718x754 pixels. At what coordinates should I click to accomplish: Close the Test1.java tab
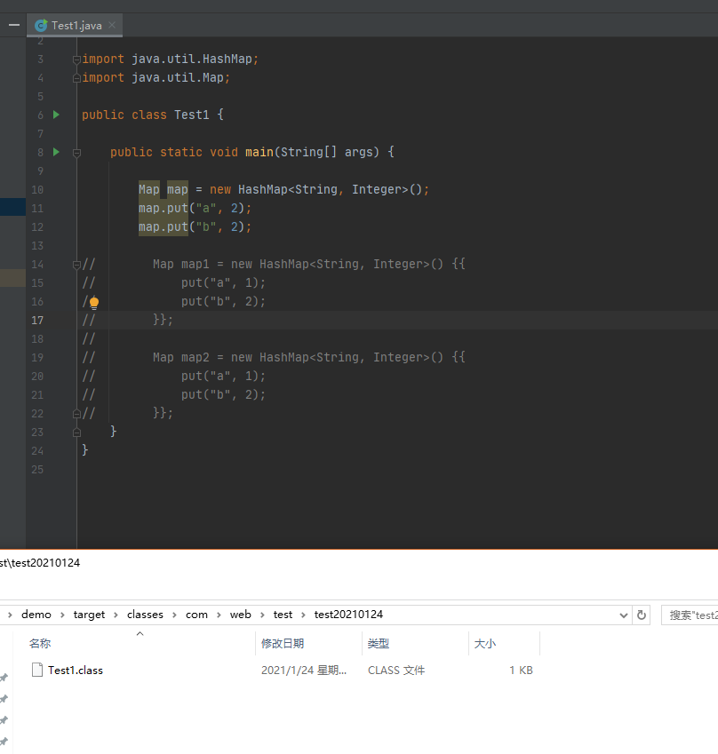112,25
